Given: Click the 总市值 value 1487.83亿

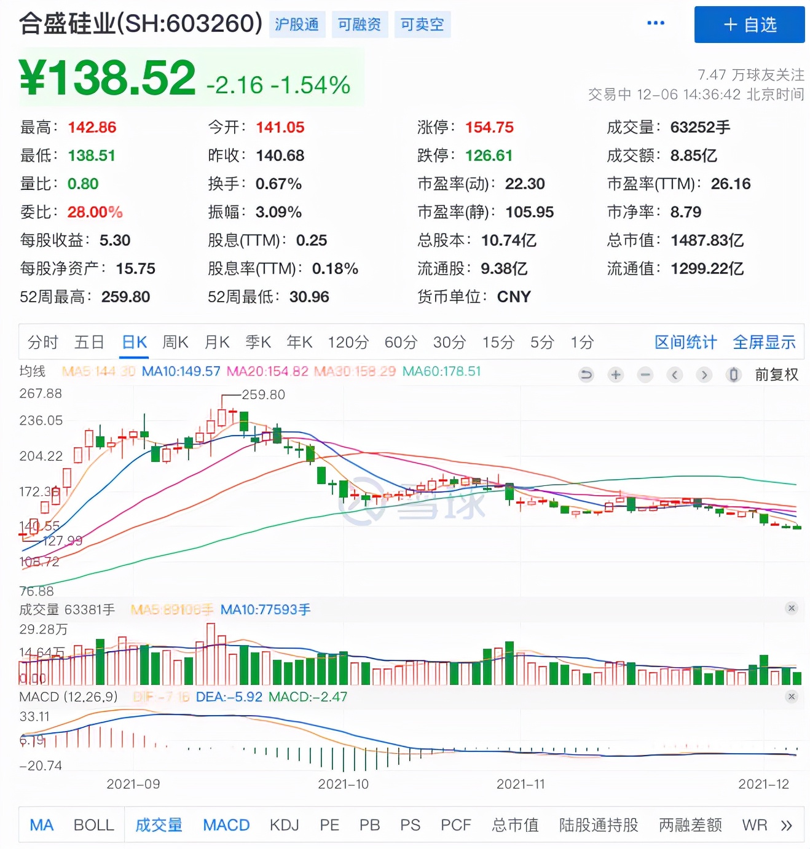Looking at the screenshot, I should coord(707,240).
